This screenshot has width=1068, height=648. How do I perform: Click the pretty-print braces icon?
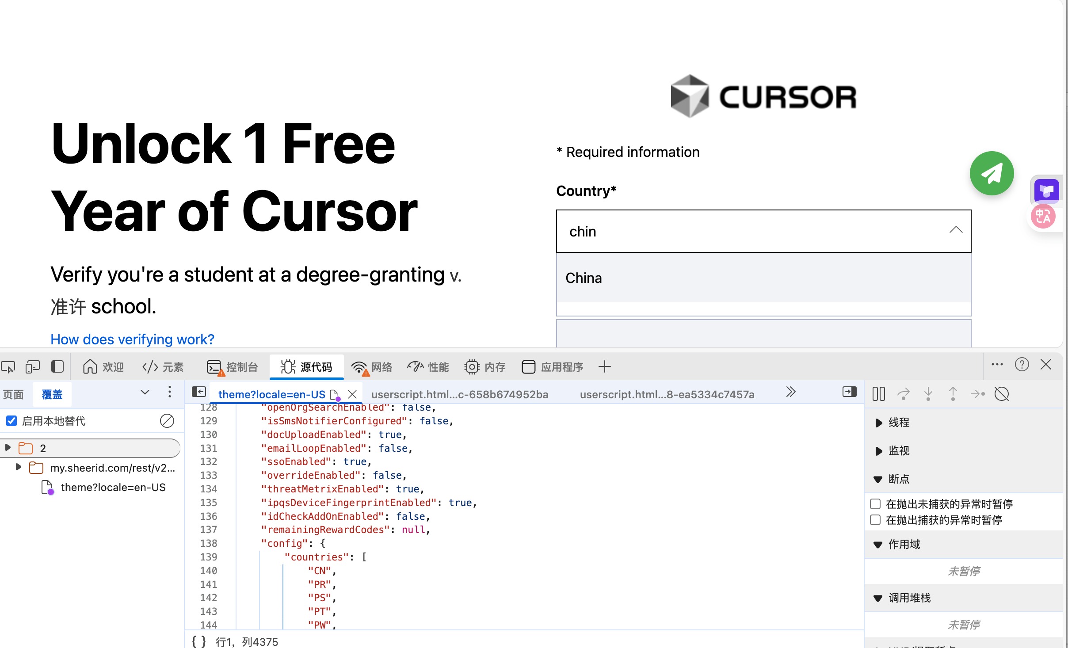[x=198, y=641]
